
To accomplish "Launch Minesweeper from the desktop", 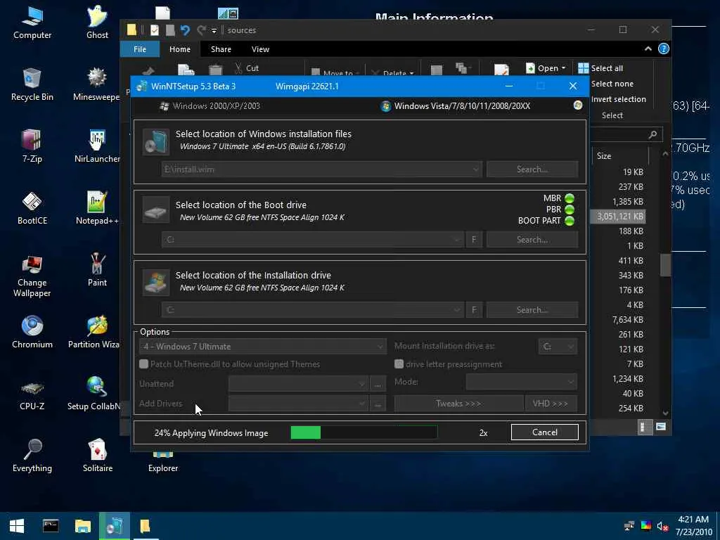I will point(97,85).
